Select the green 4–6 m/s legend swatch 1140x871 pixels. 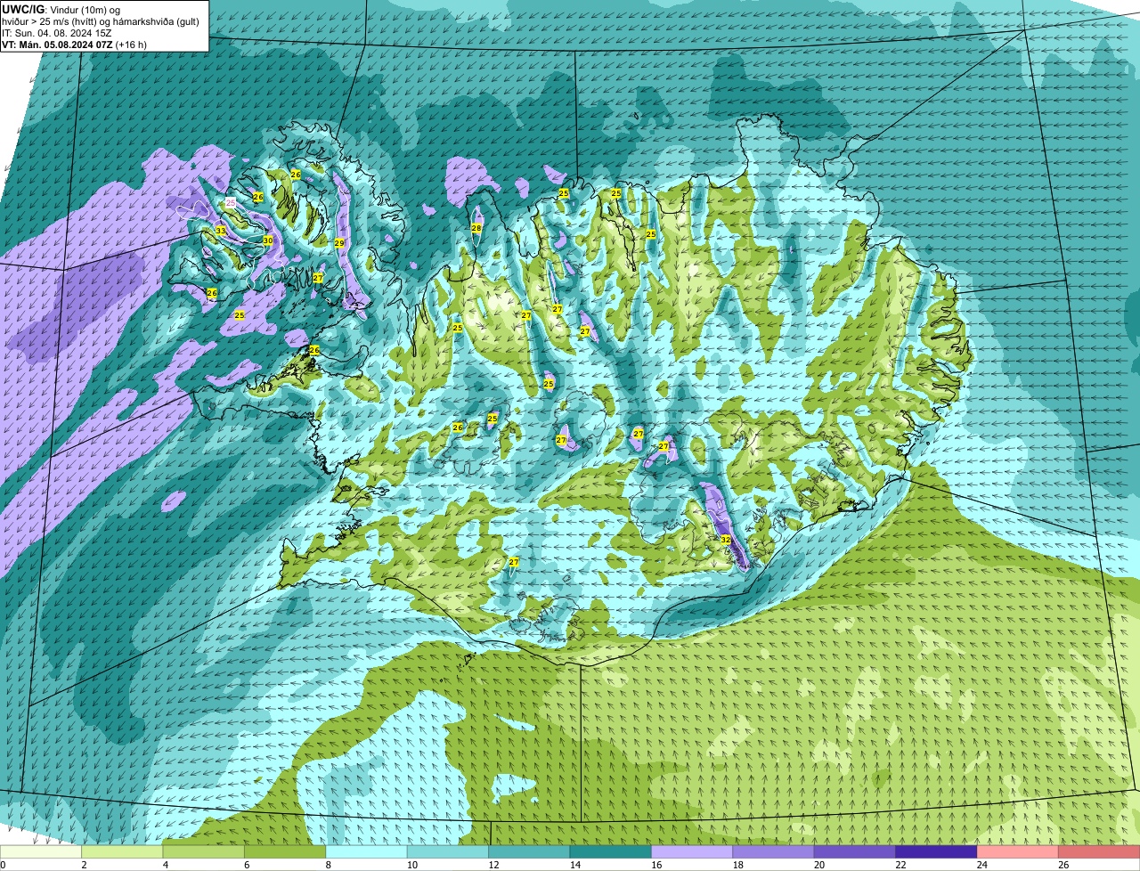point(204,851)
